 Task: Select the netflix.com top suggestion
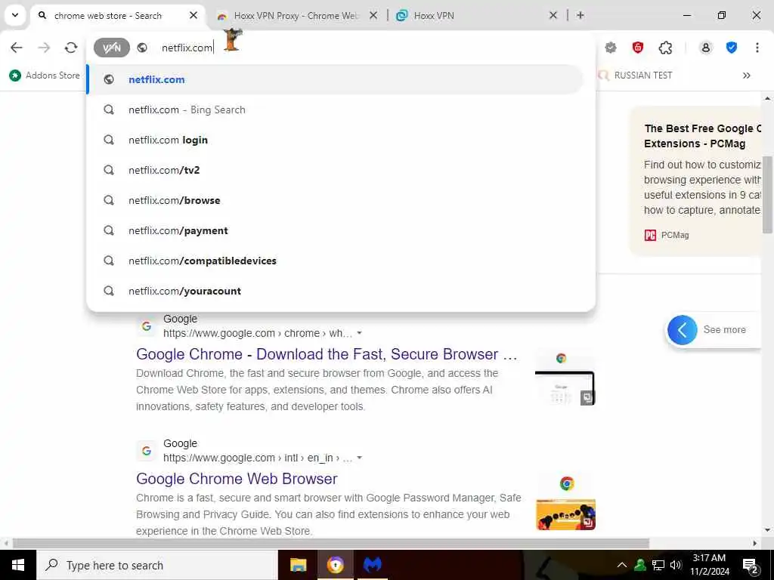pos(335,79)
